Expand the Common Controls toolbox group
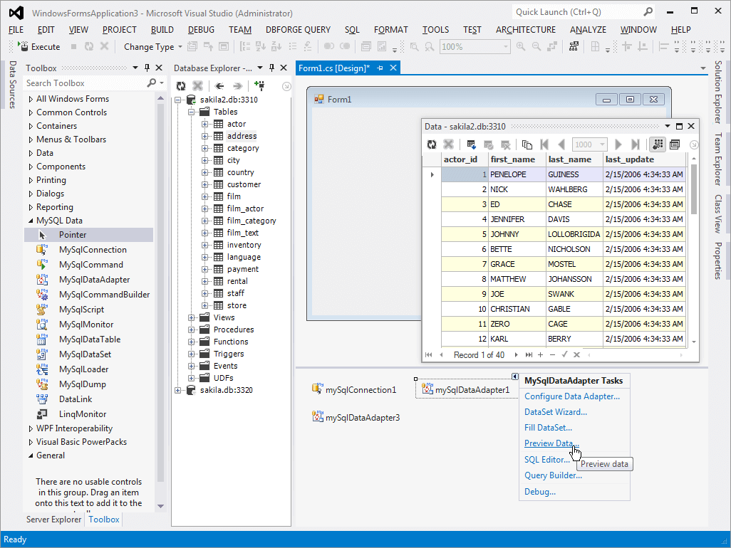 point(31,112)
